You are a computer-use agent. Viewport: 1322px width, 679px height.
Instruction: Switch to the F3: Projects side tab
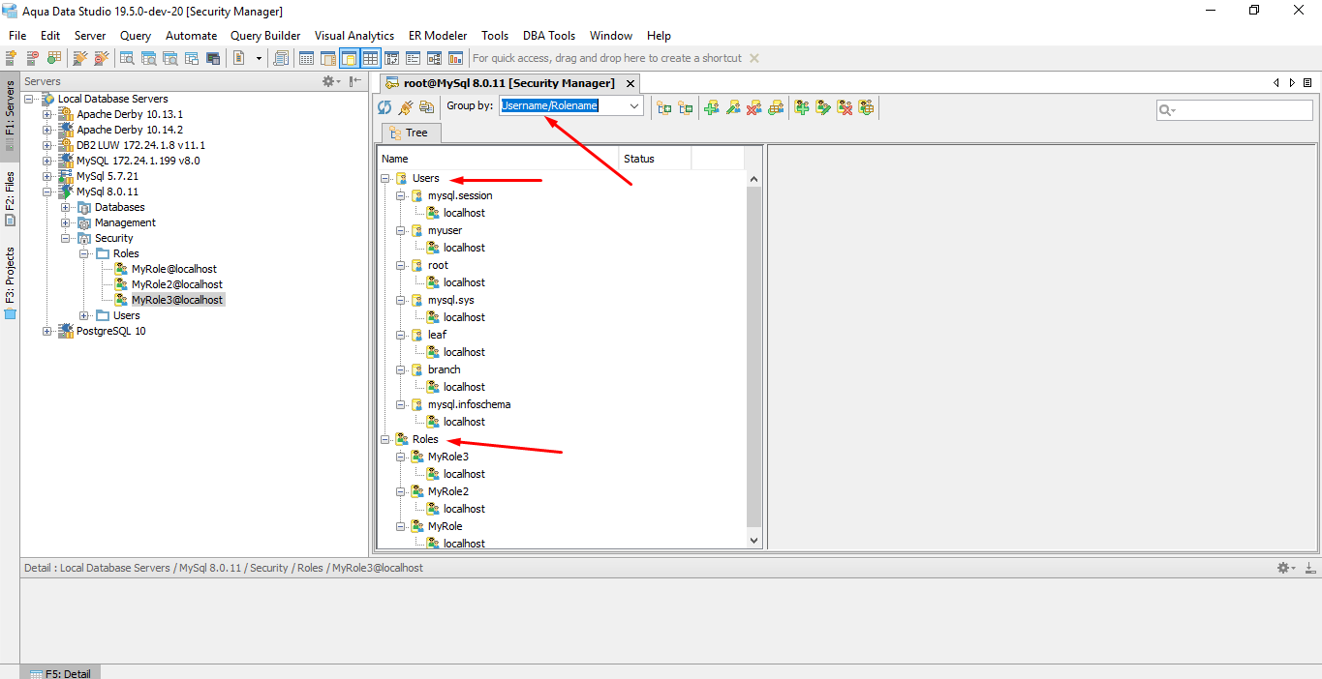pyautogui.click(x=10, y=282)
